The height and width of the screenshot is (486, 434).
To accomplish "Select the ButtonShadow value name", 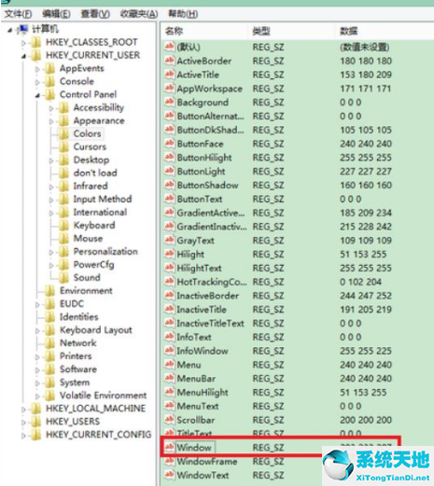I will [207, 186].
